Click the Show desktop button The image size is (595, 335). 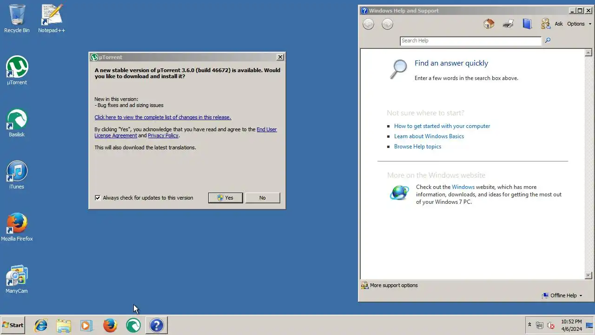point(590,325)
